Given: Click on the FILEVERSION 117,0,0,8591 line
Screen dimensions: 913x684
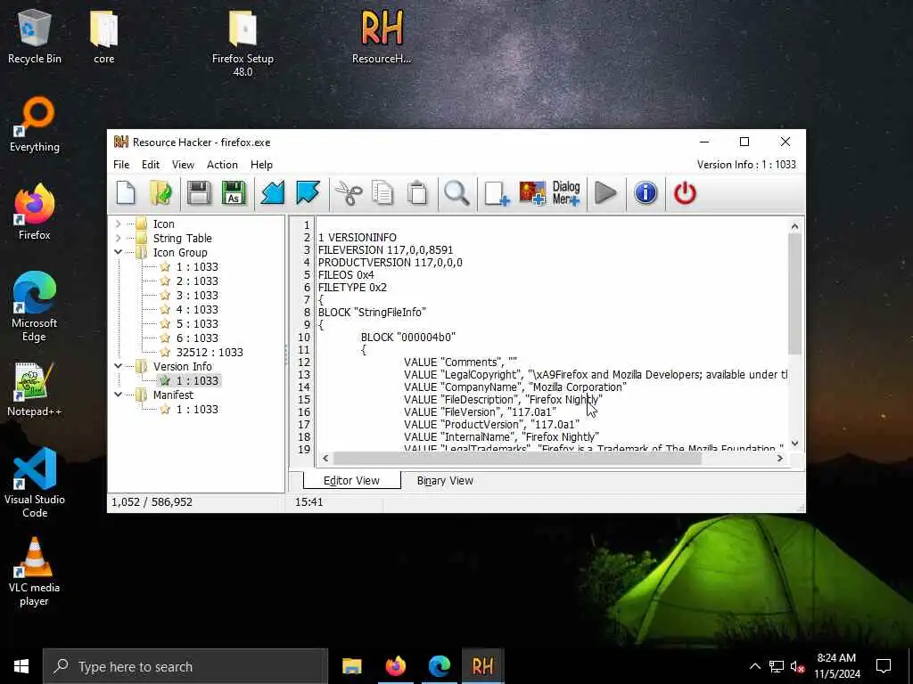Looking at the screenshot, I should point(385,250).
